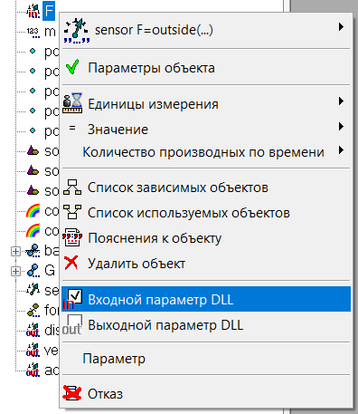Open the Значение submenu arrow
Screen dimensions: 358x414
click(341, 126)
